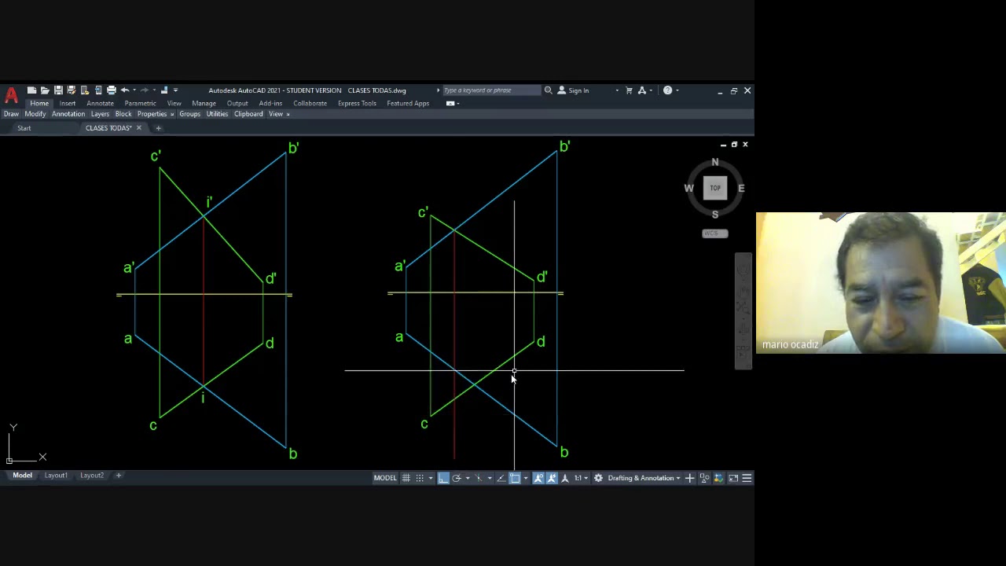The image size is (1006, 566).
Task: Switch to the Start file tab
Action: click(24, 128)
